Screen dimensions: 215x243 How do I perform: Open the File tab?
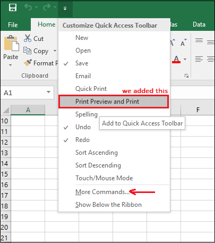tap(13, 25)
